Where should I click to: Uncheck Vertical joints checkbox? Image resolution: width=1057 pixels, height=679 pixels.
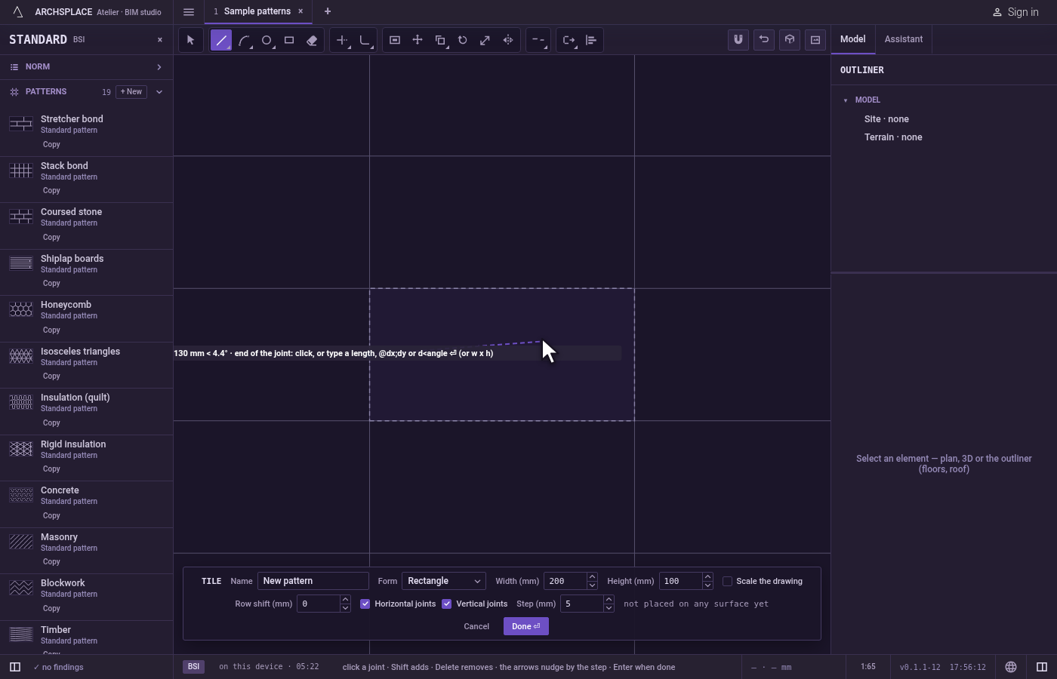point(447,604)
